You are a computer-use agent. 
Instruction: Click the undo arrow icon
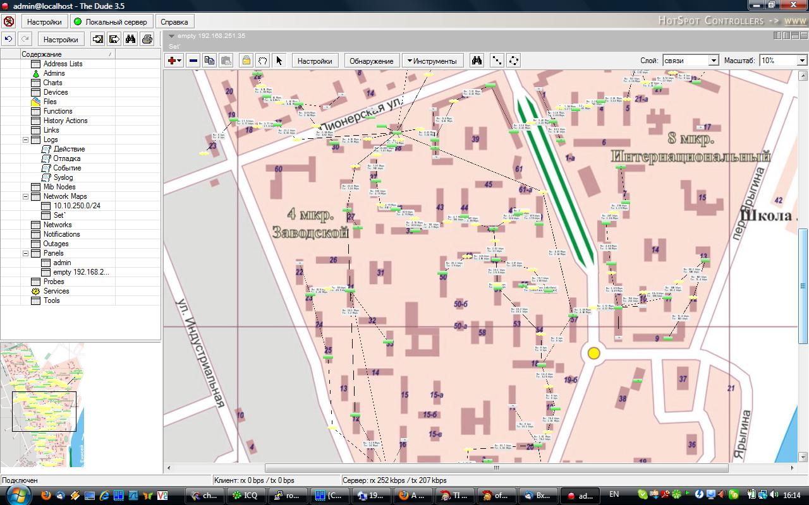[x=8, y=39]
